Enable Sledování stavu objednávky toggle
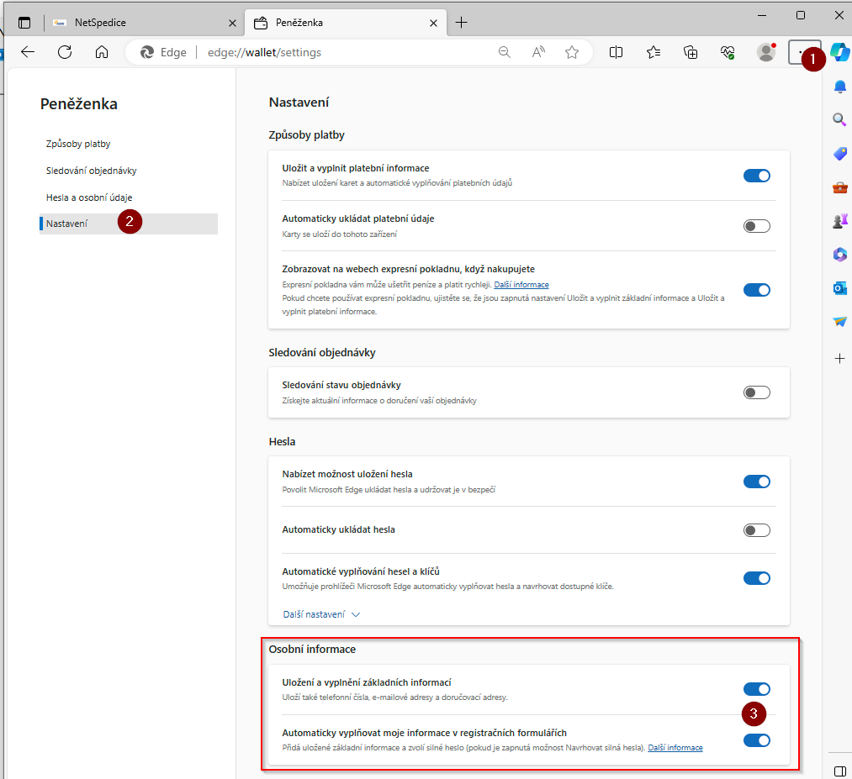The width and height of the screenshot is (852, 779). (756, 392)
